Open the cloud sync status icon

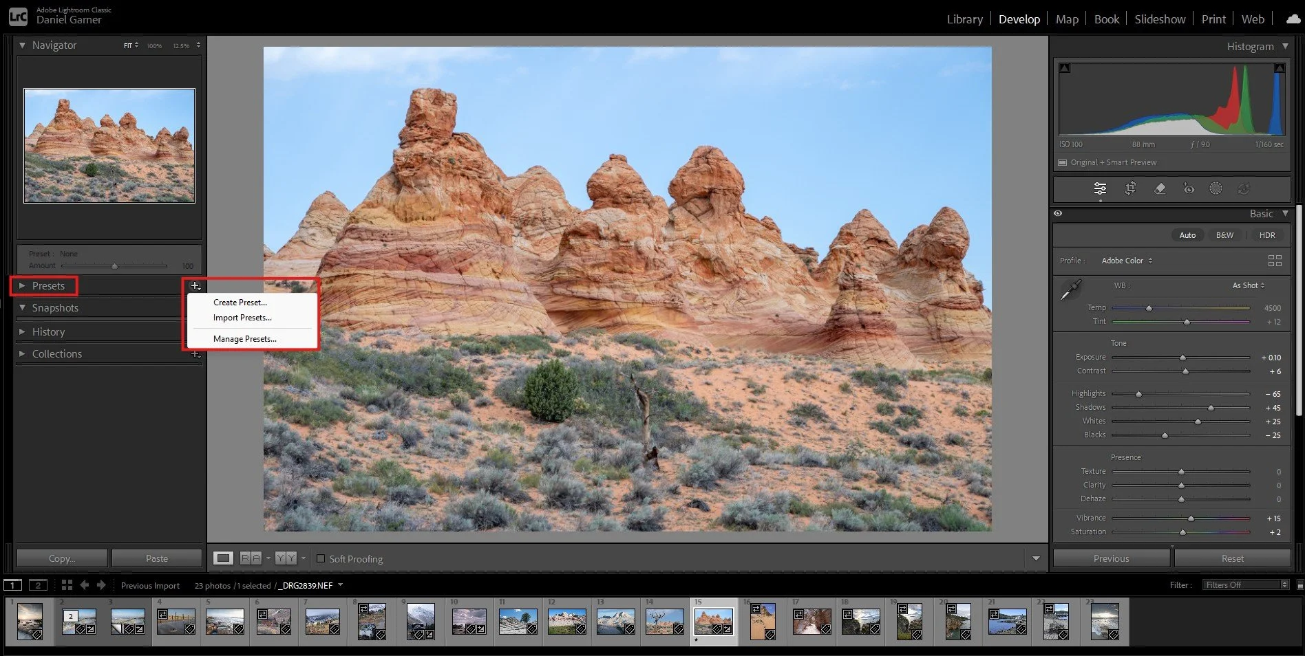point(1293,19)
